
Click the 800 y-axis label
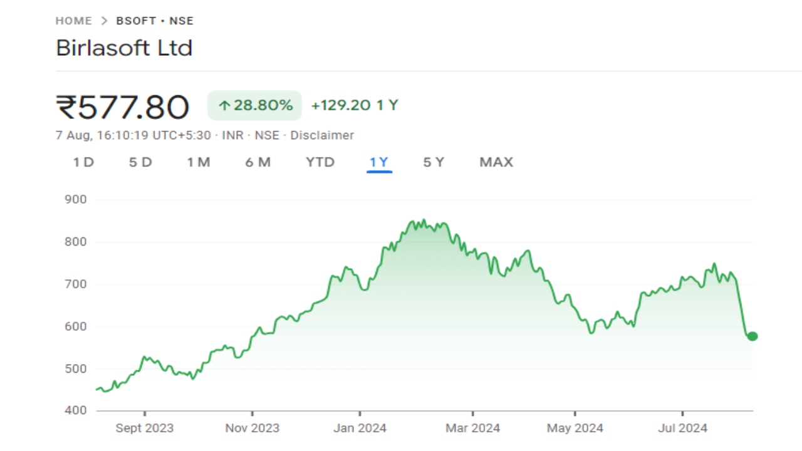click(76, 242)
